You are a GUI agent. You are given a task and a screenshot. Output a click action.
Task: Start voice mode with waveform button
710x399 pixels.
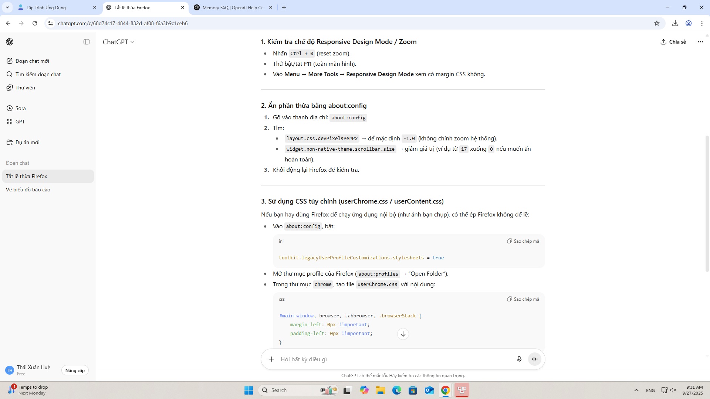(534, 359)
